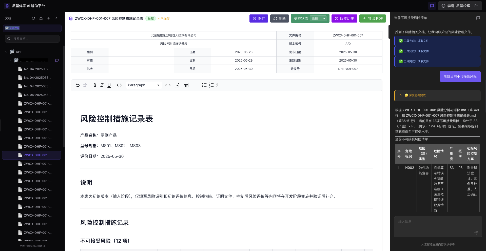Add a new document with the plus icon
This screenshot has height=251, width=486.
pos(49,18)
